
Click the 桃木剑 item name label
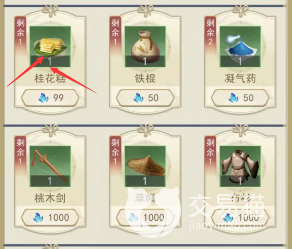pos(50,198)
